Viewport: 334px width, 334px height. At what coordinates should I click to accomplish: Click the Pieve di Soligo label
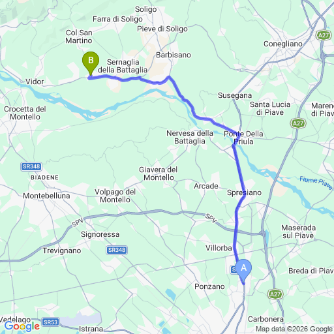tap(162, 29)
